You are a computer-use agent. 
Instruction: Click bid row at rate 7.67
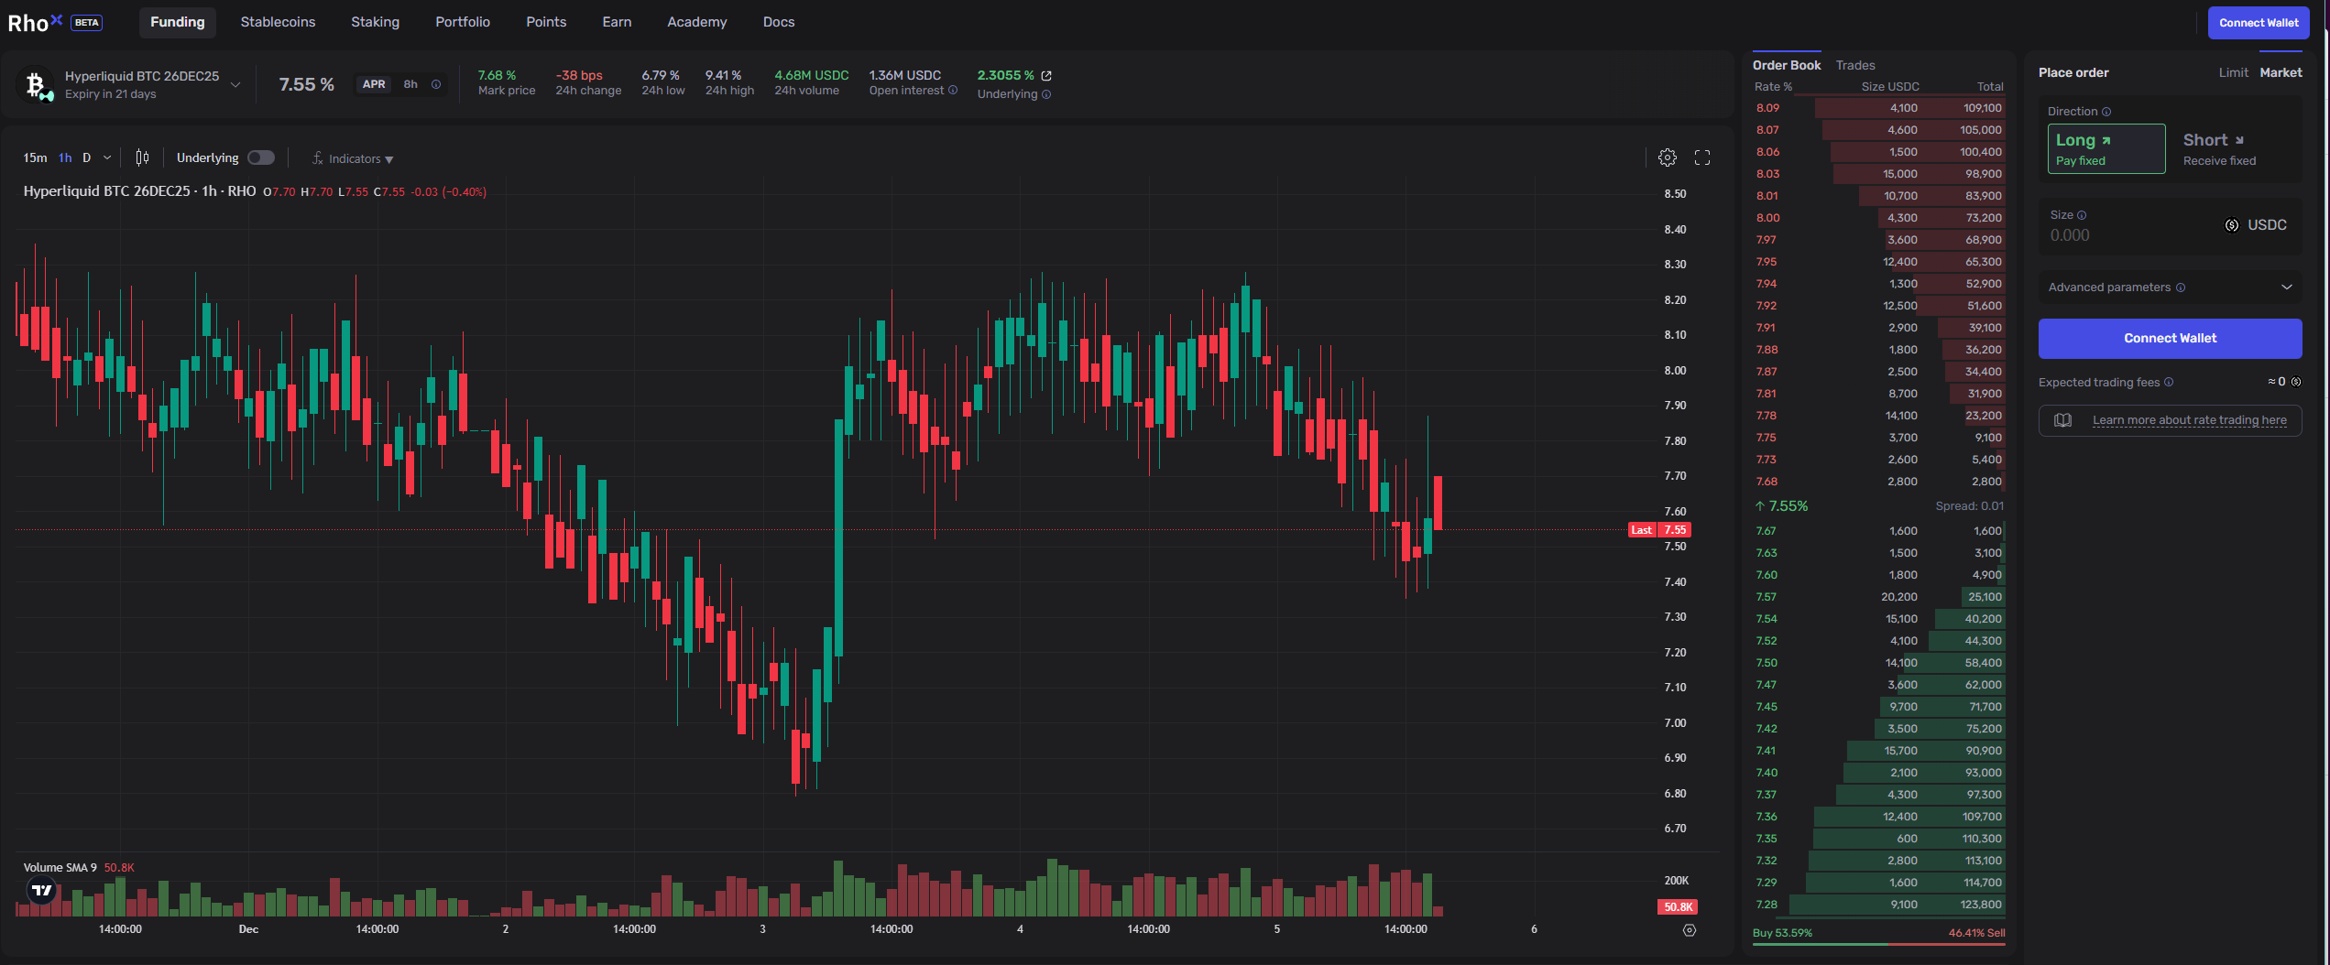(1878, 531)
